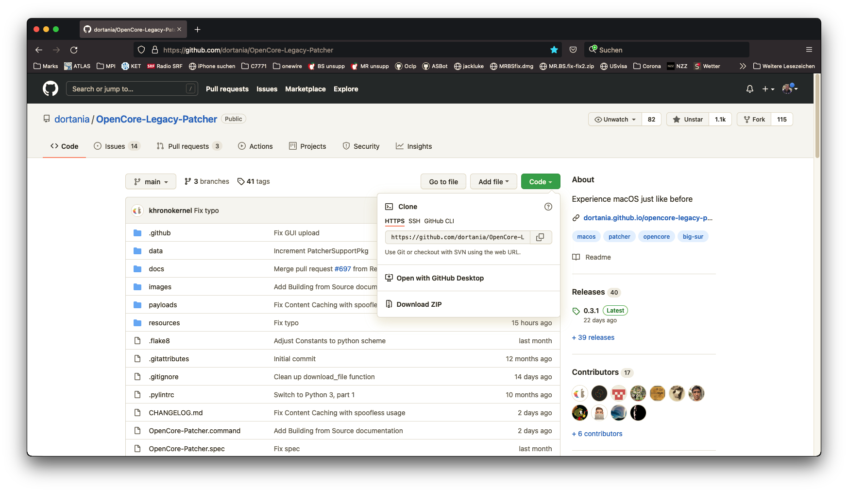Image resolution: width=848 pixels, height=492 pixels.
Task: Open the Pocket save icon
Action: point(573,50)
